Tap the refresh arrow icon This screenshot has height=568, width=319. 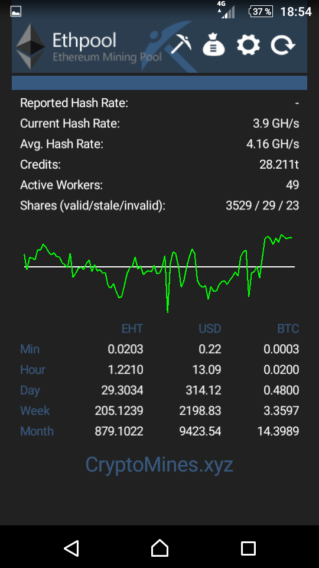pos(283,44)
